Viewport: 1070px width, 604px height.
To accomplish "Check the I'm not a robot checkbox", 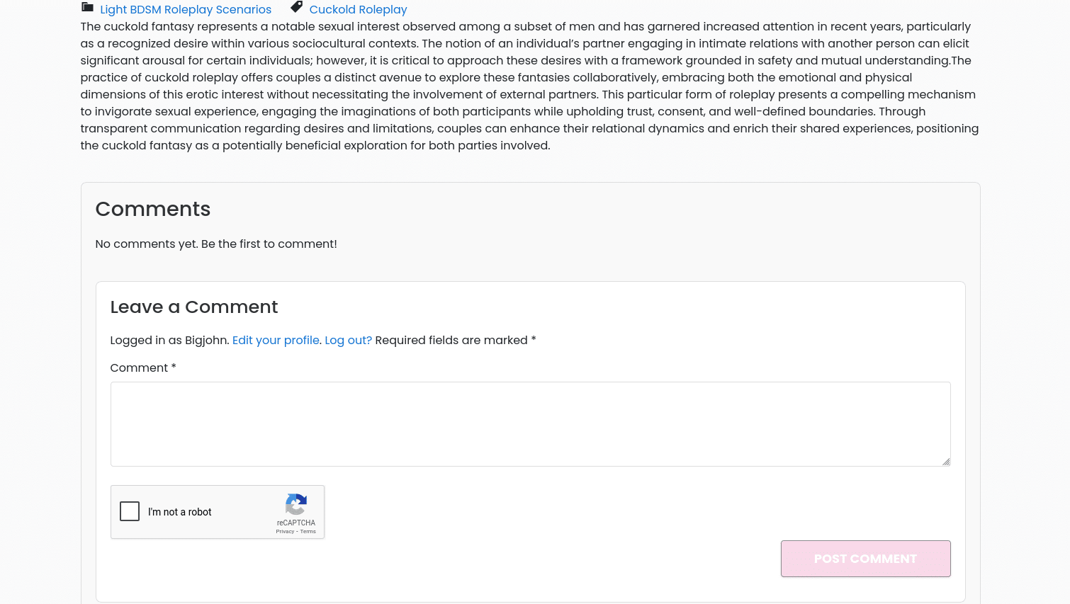I will 130,511.
